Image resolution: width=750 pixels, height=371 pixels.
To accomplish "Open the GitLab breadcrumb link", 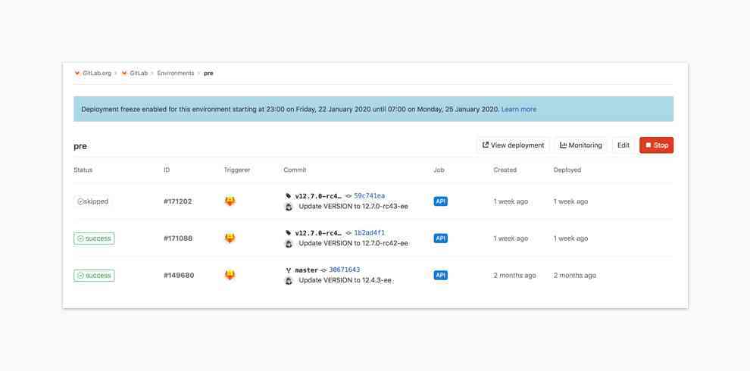I will coord(138,73).
